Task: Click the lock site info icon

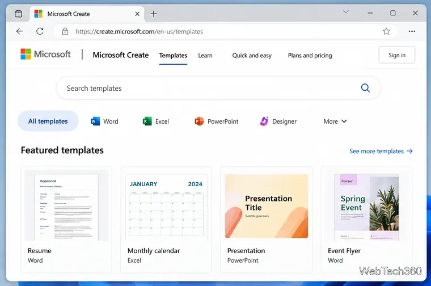Action: point(65,31)
